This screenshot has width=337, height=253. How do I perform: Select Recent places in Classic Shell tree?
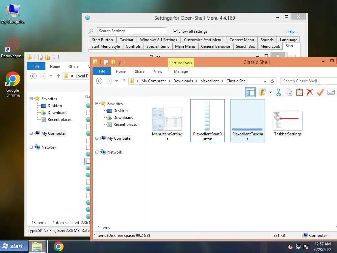click(125, 125)
